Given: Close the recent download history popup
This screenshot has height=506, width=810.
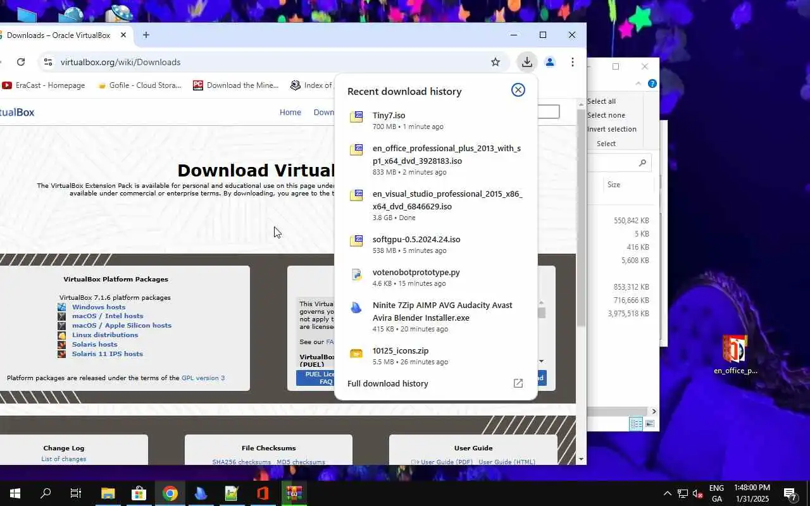Looking at the screenshot, I should click(x=518, y=90).
